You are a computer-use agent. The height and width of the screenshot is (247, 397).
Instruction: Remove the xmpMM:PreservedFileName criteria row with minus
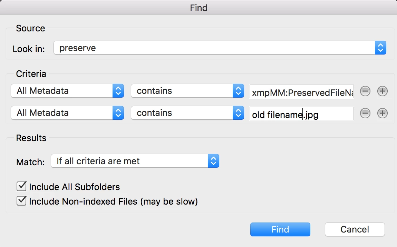click(365, 91)
